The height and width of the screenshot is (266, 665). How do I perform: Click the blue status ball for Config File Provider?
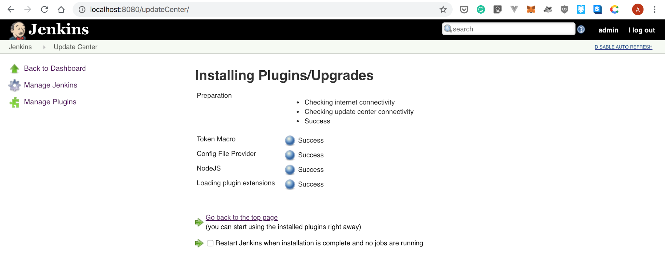[290, 155]
